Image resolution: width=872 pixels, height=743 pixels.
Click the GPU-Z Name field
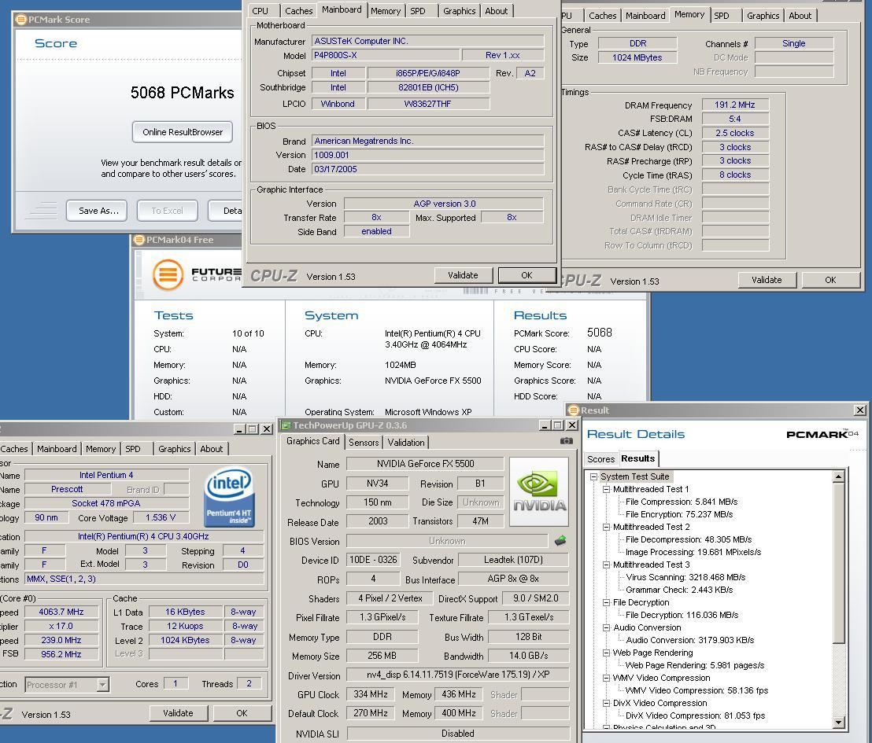pyautogui.click(x=425, y=463)
